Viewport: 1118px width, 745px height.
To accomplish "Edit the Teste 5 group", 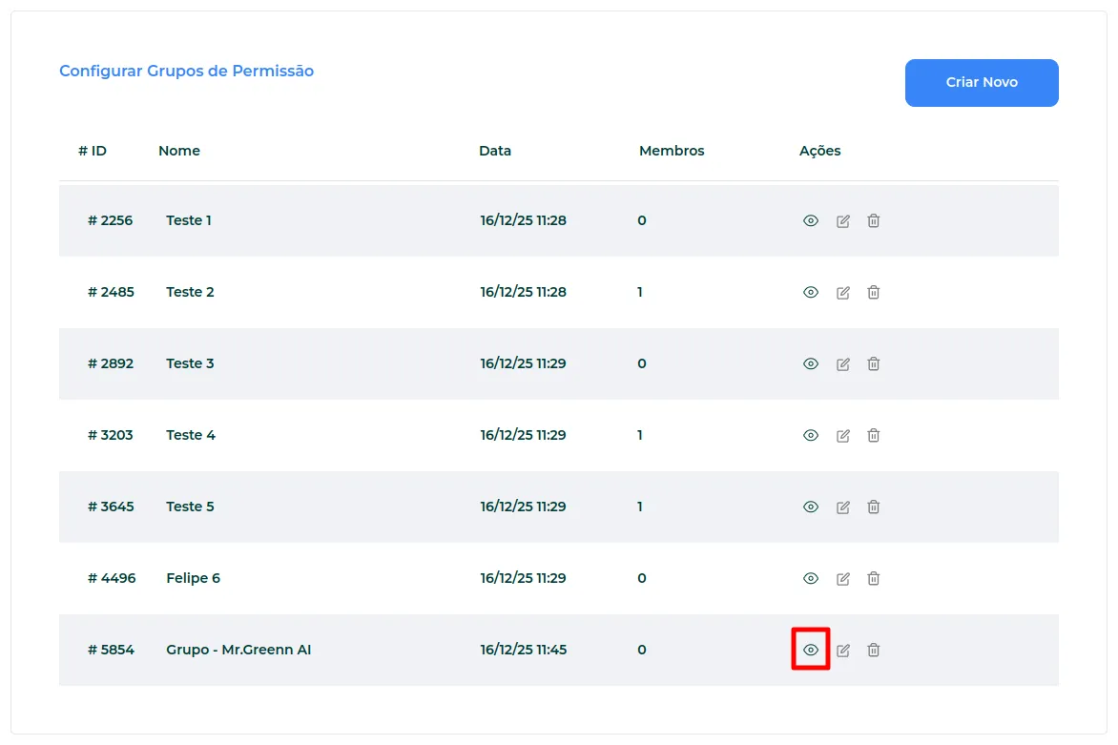I will pyautogui.click(x=842, y=507).
